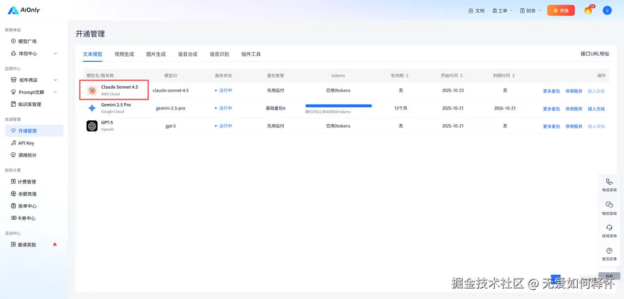The image size is (624, 299).
Task: Open 微信咨询 WeChat support
Action: tap(609, 208)
